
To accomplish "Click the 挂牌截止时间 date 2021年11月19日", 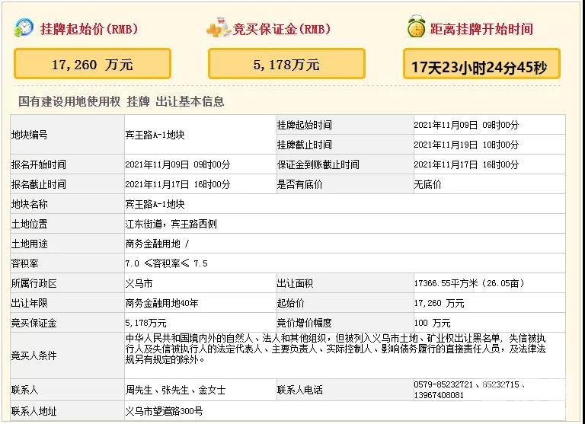I will (x=465, y=145).
